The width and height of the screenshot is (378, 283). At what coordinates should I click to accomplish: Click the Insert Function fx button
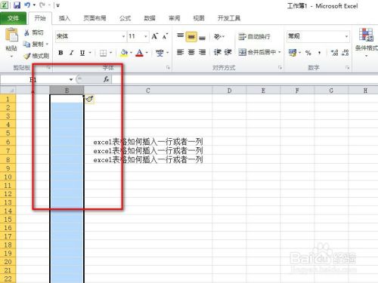point(106,79)
